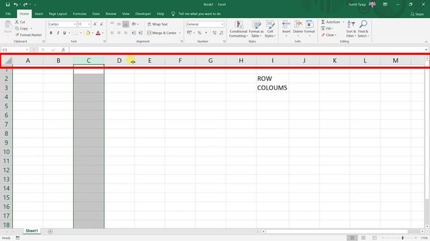Apply AutoSum

tap(331, 22)
